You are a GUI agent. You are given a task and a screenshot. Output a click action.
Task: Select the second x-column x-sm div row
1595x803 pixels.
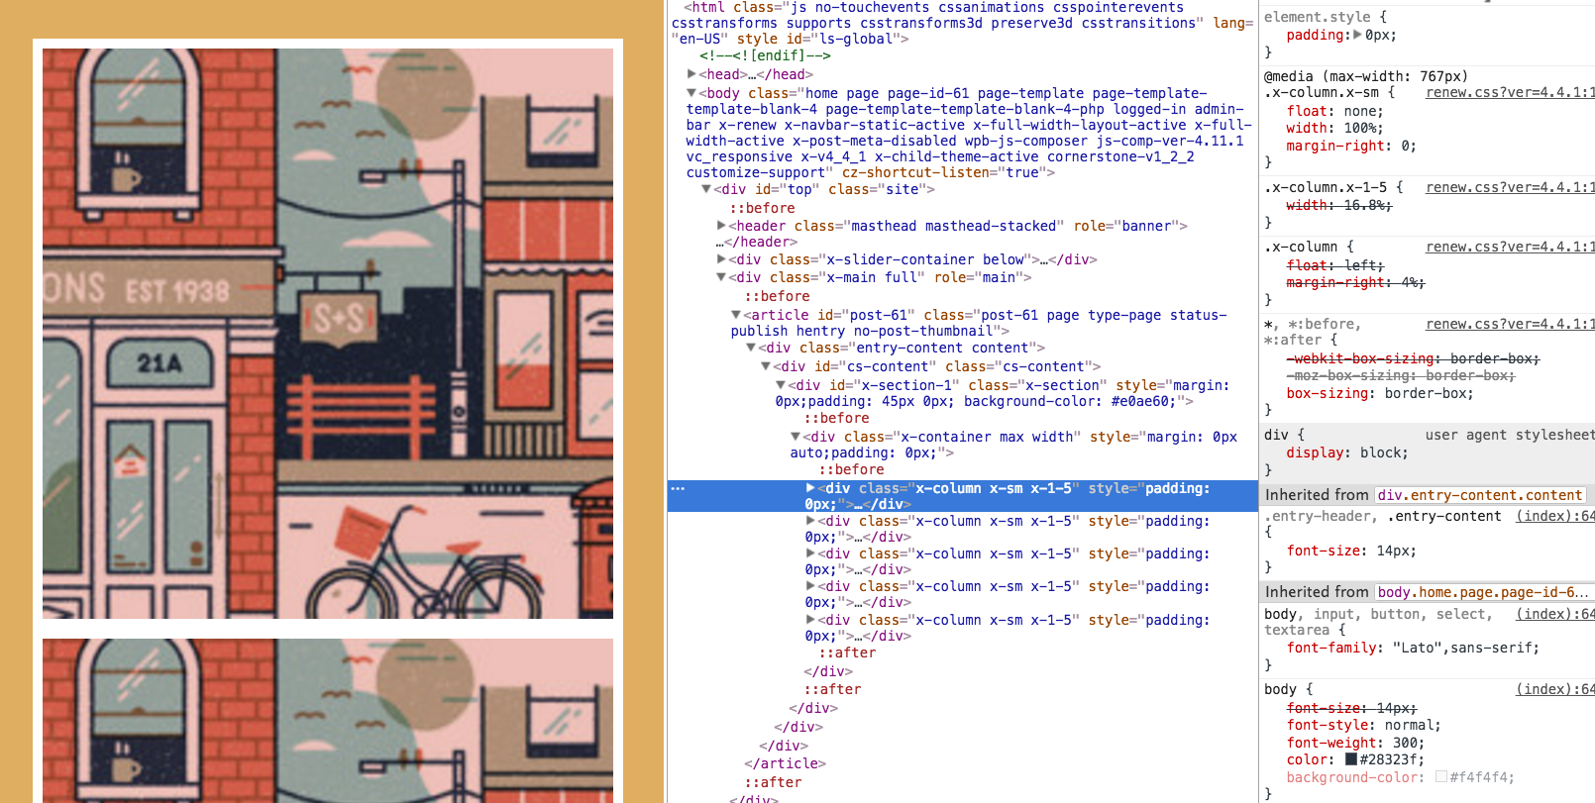[962, 529]
